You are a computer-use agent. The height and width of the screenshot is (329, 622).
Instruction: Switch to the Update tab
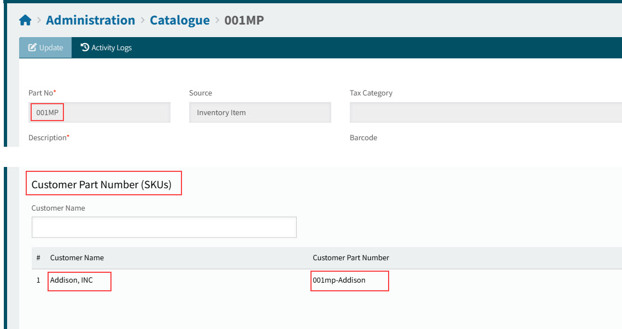[45, 47]
